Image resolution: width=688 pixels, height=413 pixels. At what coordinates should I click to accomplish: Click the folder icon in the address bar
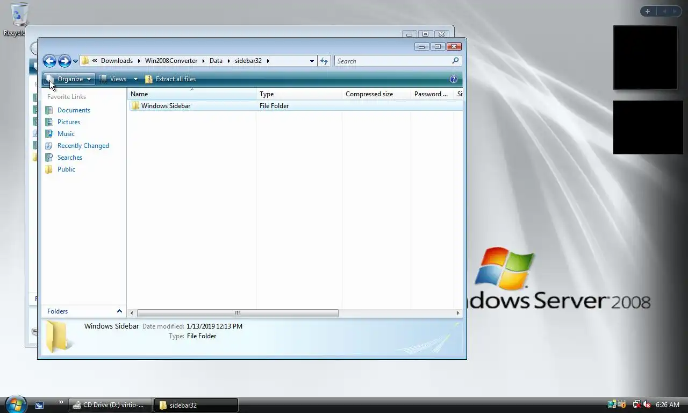[x=85, y=61]
